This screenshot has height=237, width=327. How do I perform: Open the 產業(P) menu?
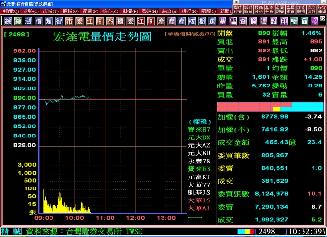pos(90,11)
